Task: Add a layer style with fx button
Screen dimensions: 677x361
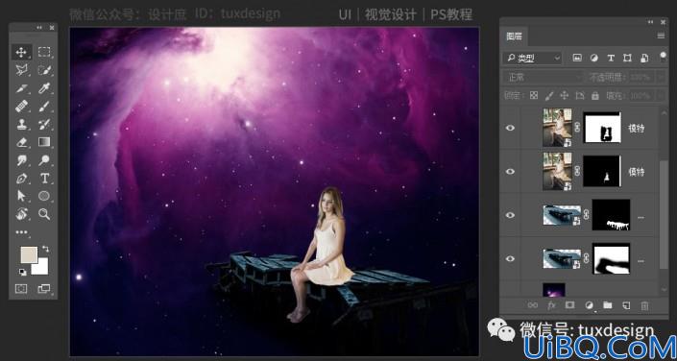Action: (x=551, y=305)
